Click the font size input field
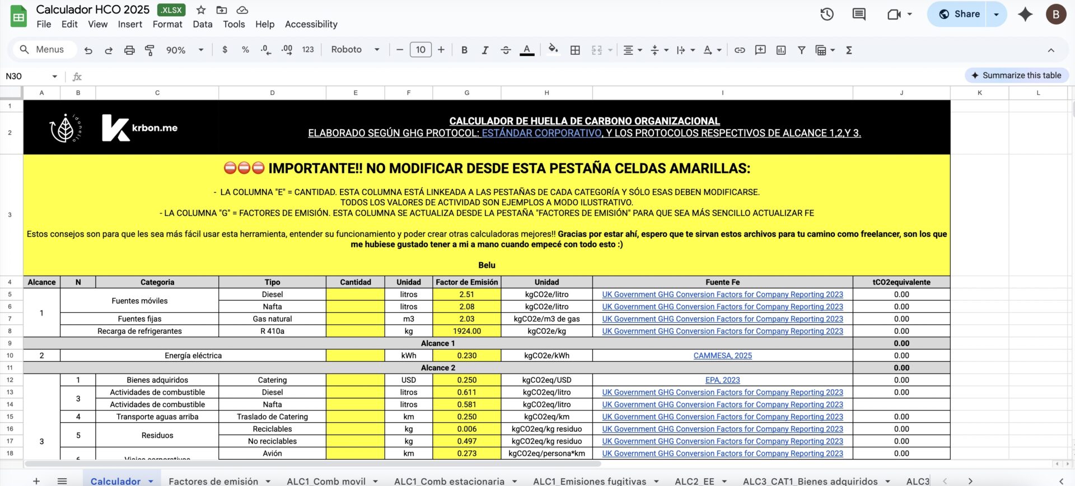 pyautogui.click(x=420, y=50)
